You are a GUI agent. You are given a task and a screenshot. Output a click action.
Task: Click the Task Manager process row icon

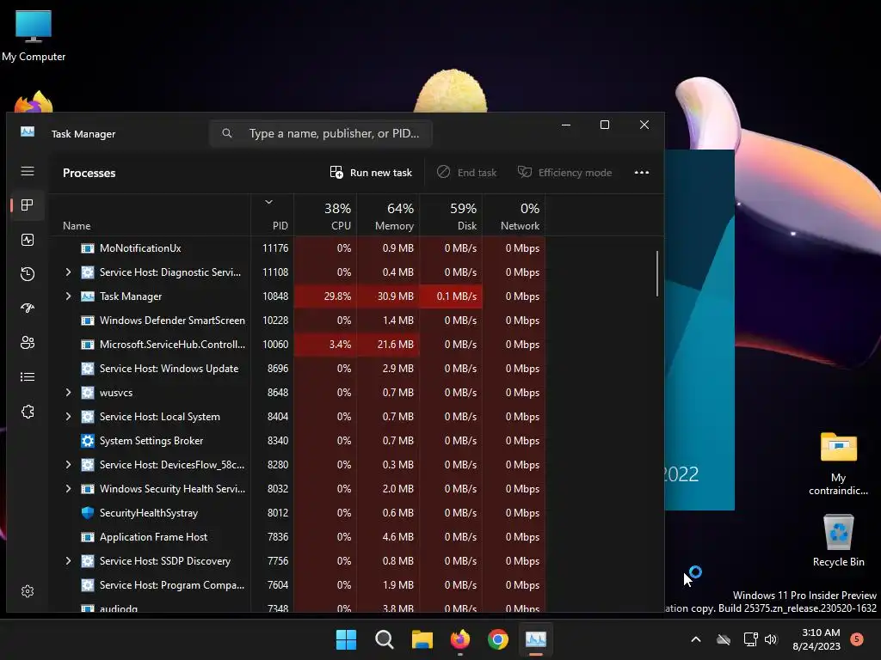click(x=88, y=296)
